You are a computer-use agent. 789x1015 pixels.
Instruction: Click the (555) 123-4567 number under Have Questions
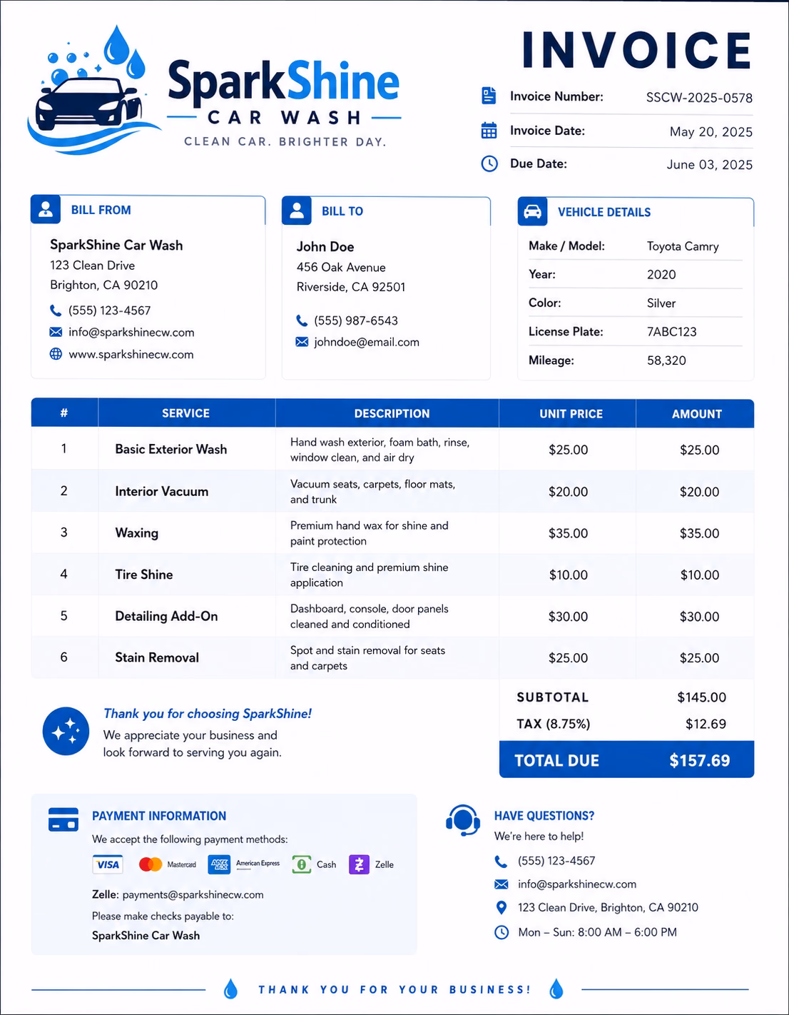click(556, 861)
